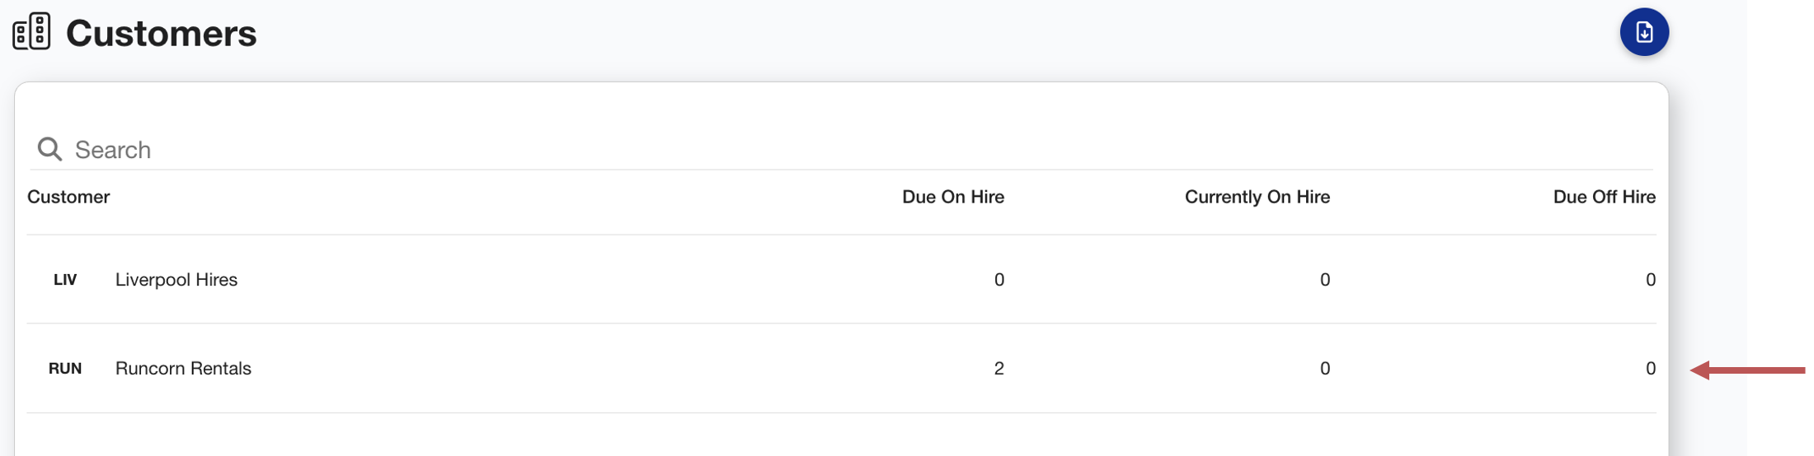Click Liverpool Hires Due Off Hire value
The width and height of the screenshot is (1814, 456).
click(1650, 279)
